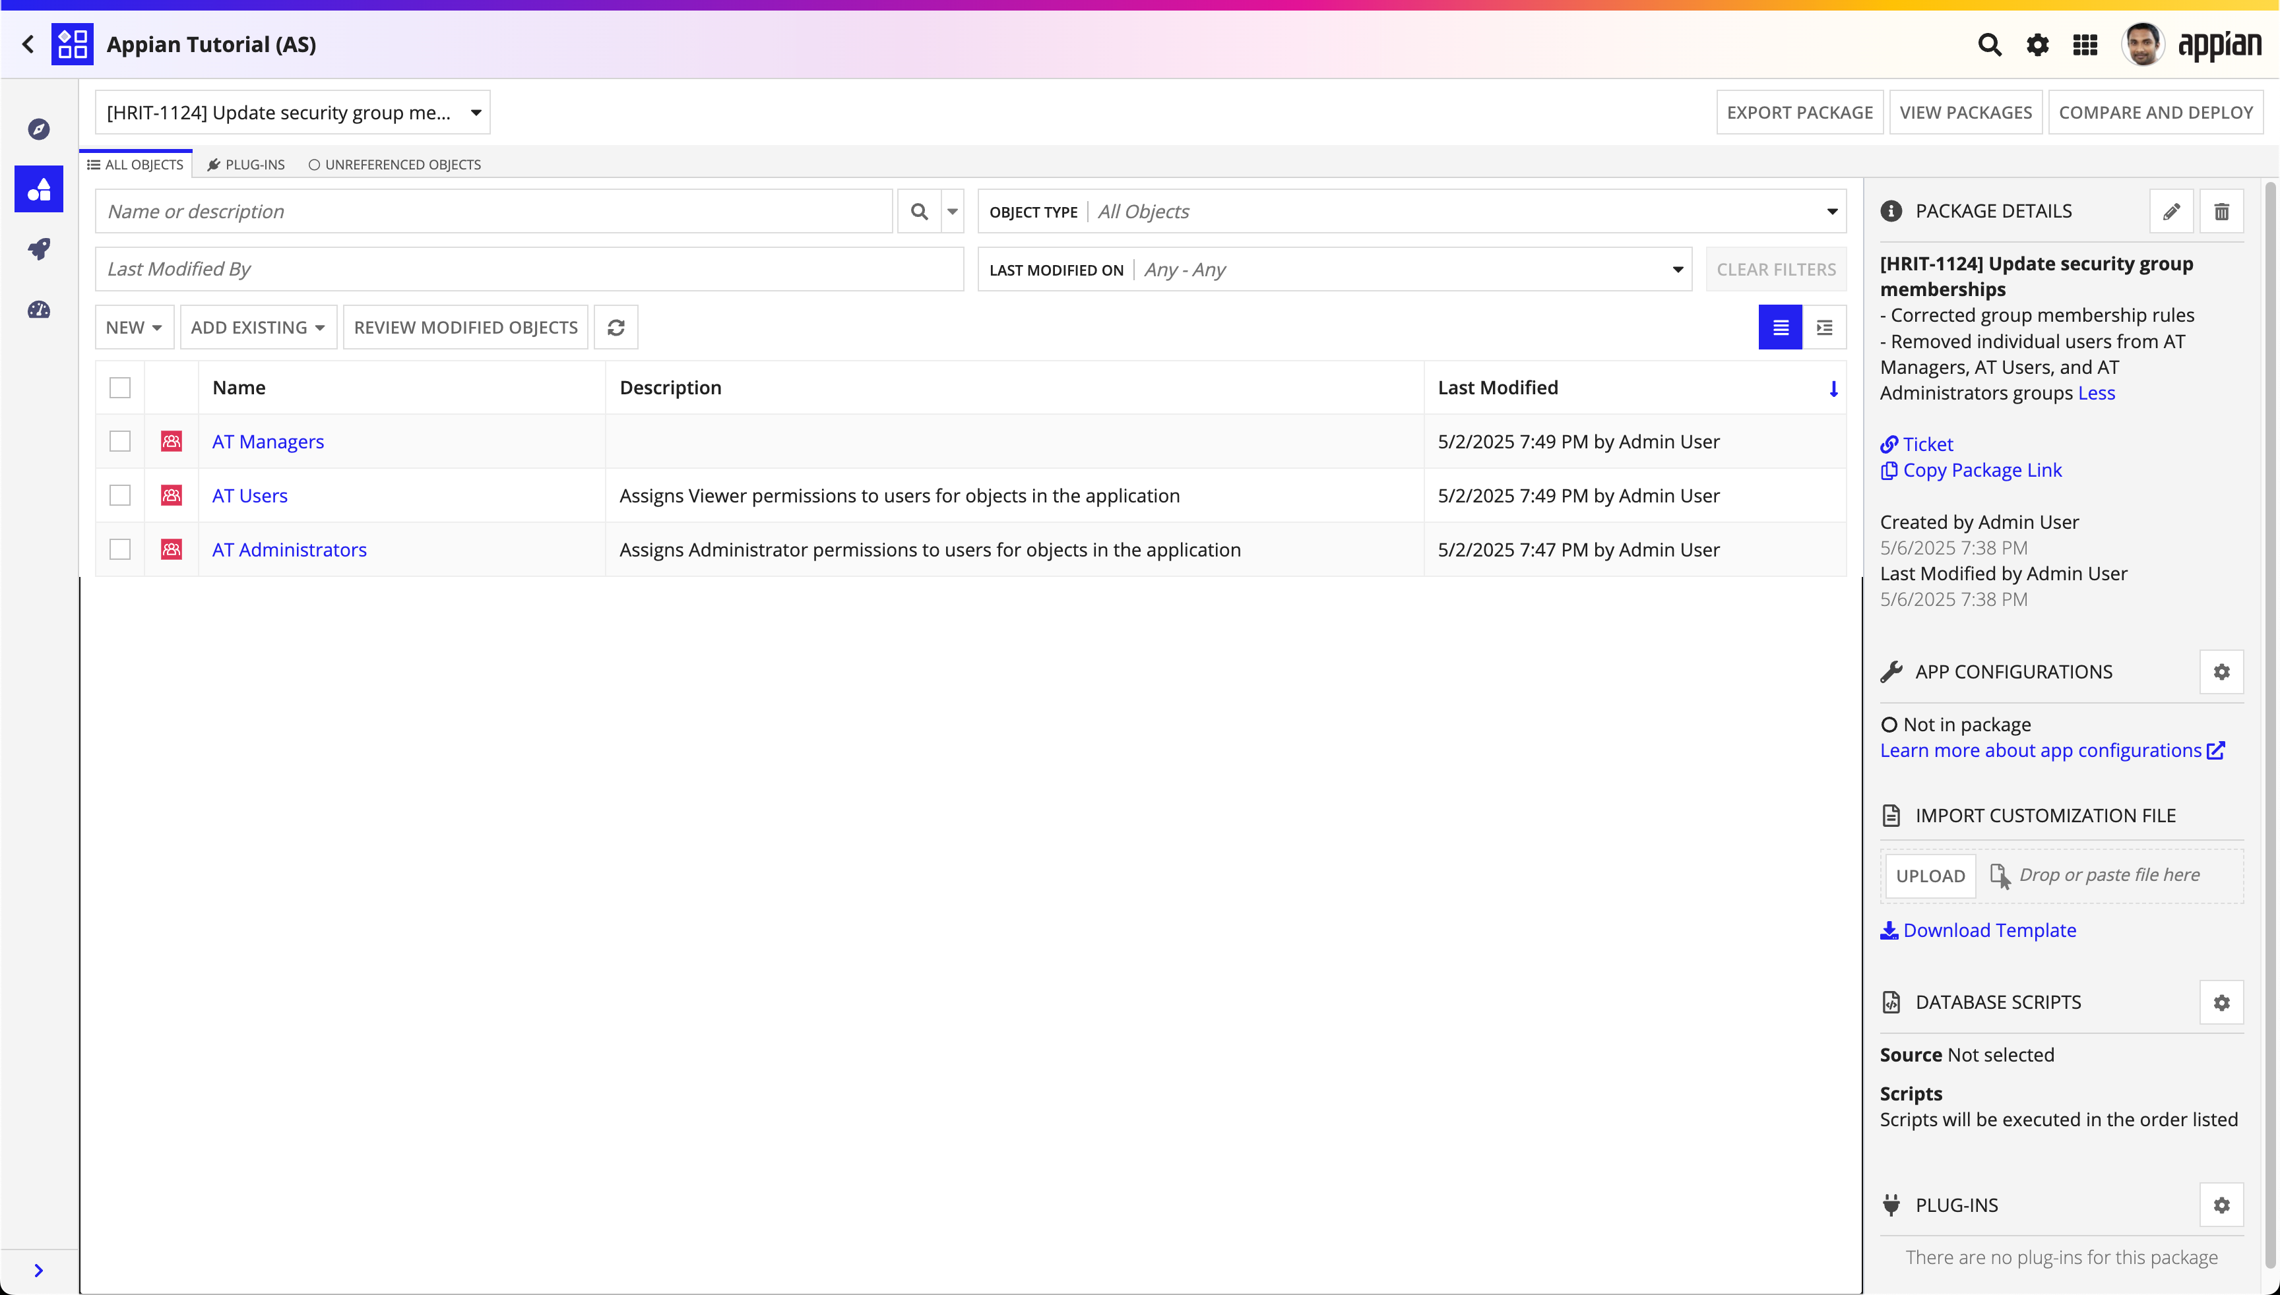Expand the search options dropdown arrow
The height and width of the screenshot is (1295, 2280).
(952, 212)
